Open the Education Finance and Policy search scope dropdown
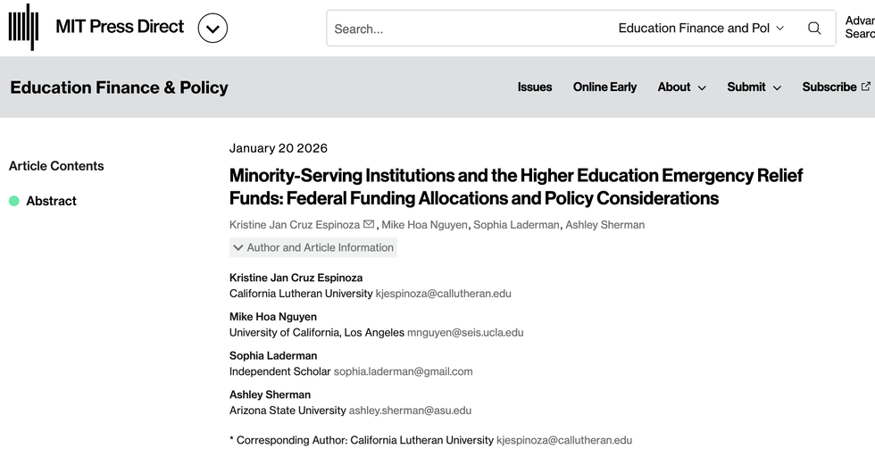 pos(701,29)
